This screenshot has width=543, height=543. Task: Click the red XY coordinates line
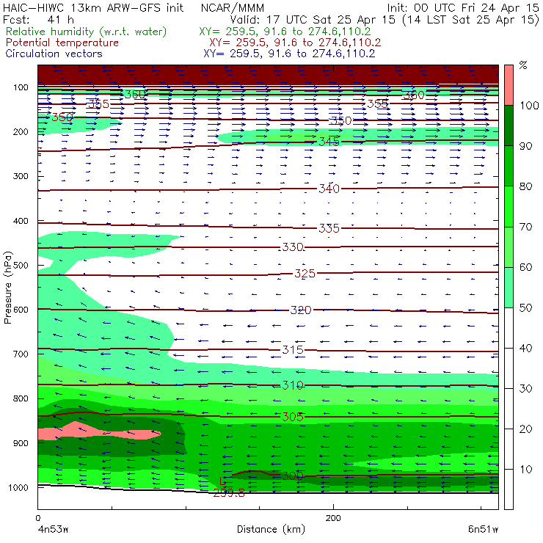coord(295,43)
